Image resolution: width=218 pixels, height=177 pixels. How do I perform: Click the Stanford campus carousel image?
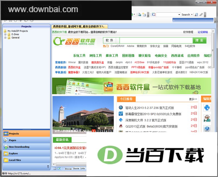pyautogui.click(x=83, y=115)
